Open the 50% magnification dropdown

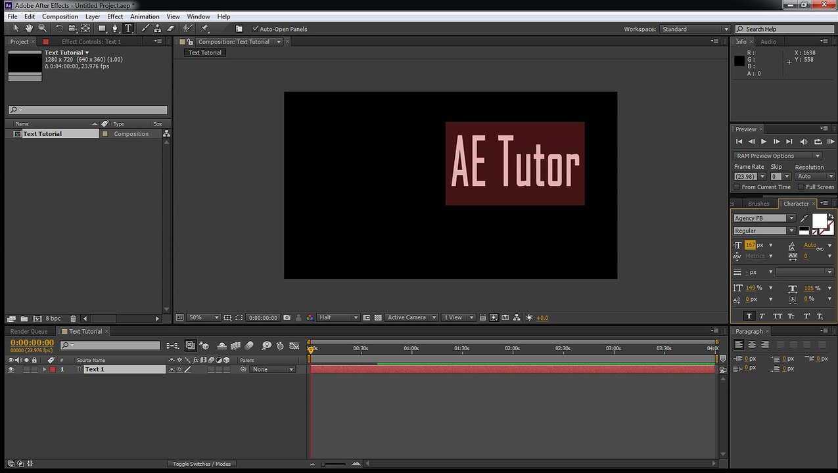[204, 317]
